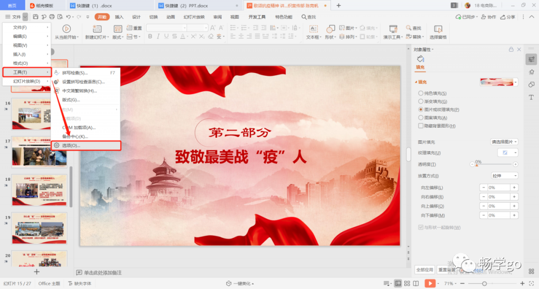Start slideshow from current slide icon

(x=67, y=29)
